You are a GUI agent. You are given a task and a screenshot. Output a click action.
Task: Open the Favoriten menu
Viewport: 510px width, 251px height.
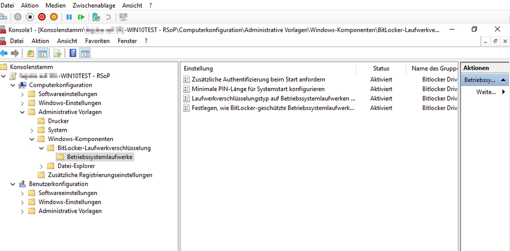[x=97, y=41]
